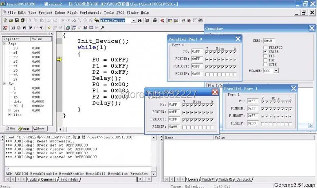
Task: Open the Peripherals menu
Action: 90,13
